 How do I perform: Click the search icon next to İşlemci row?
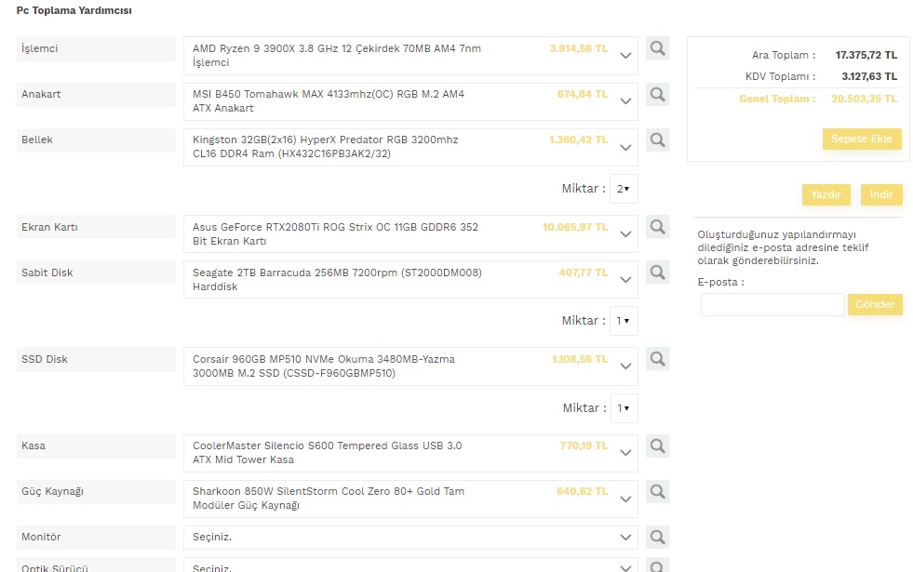click(x=658, y=48)
